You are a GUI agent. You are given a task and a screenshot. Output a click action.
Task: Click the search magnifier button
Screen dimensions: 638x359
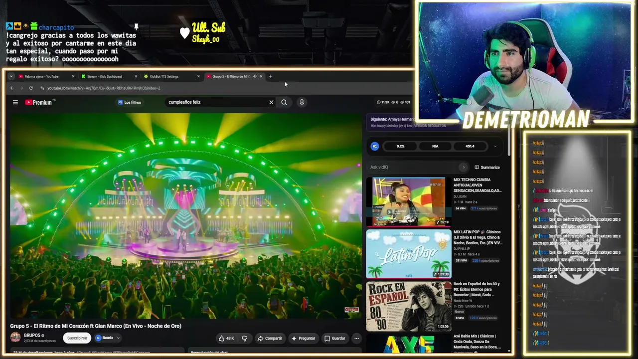click(x=284, y=102)
